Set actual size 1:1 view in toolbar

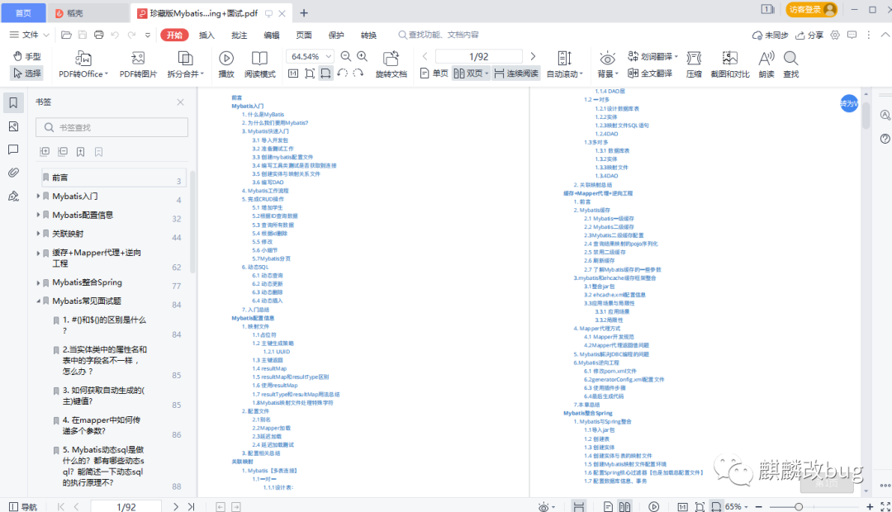[293, 73]
